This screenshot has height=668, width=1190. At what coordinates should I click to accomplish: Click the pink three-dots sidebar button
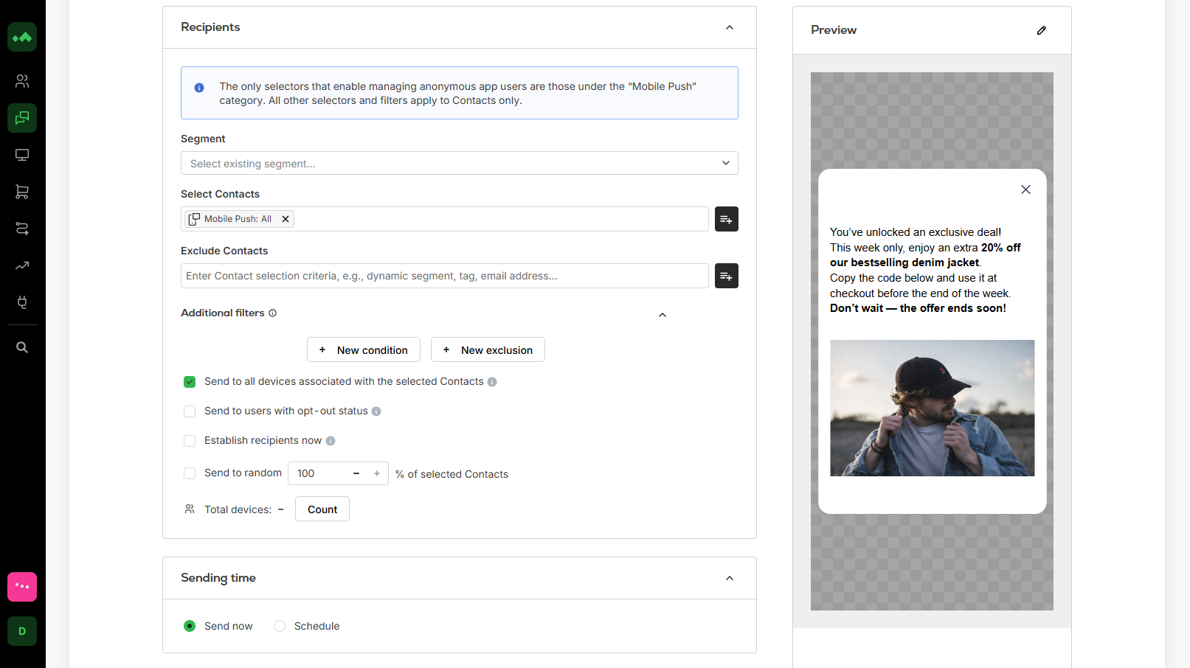point(22,587)
